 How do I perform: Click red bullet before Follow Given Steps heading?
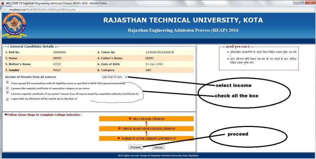(4, 115)
